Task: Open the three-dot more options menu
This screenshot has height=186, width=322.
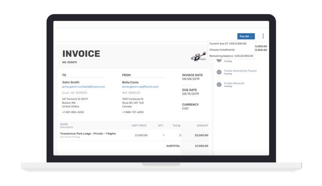Action: pyautogui.click(x=263, y=36)
